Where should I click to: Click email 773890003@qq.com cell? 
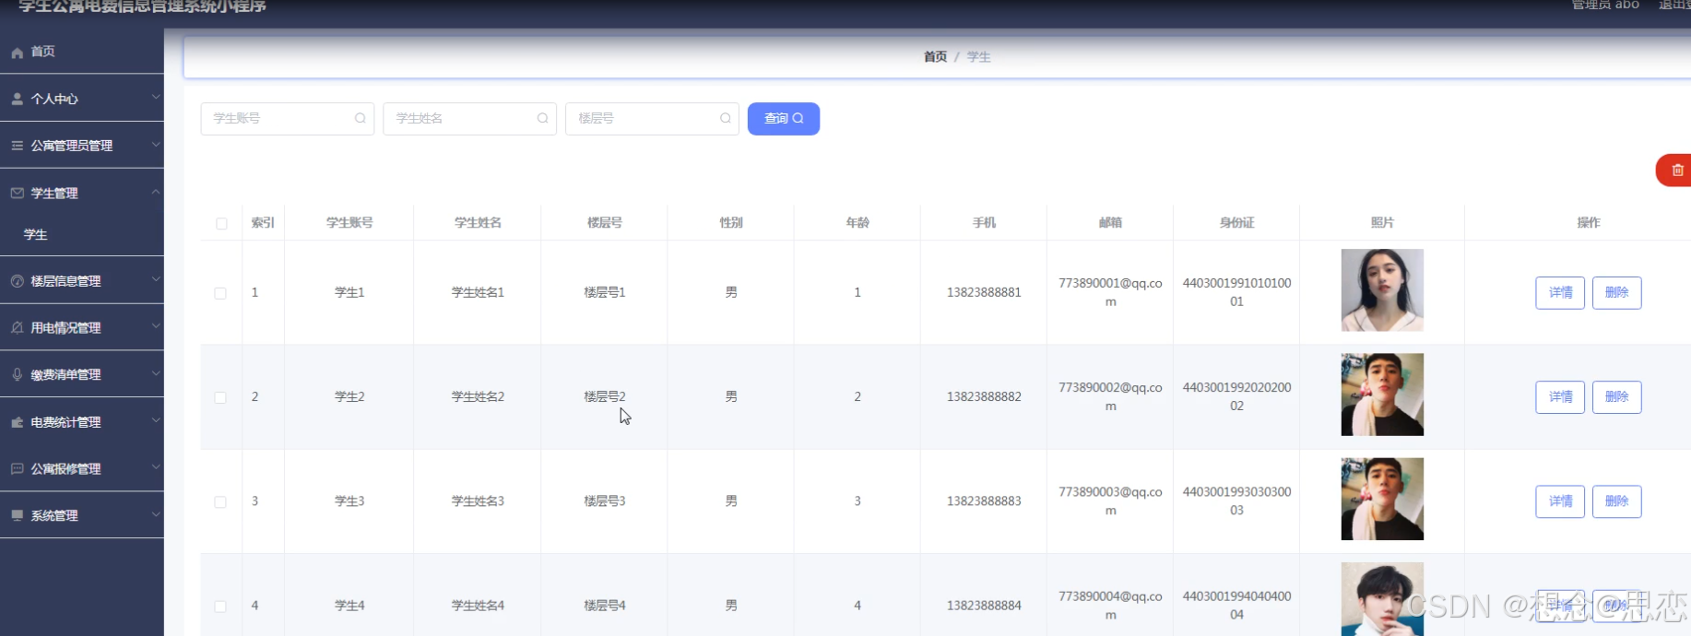click(x=1110, y=501)
